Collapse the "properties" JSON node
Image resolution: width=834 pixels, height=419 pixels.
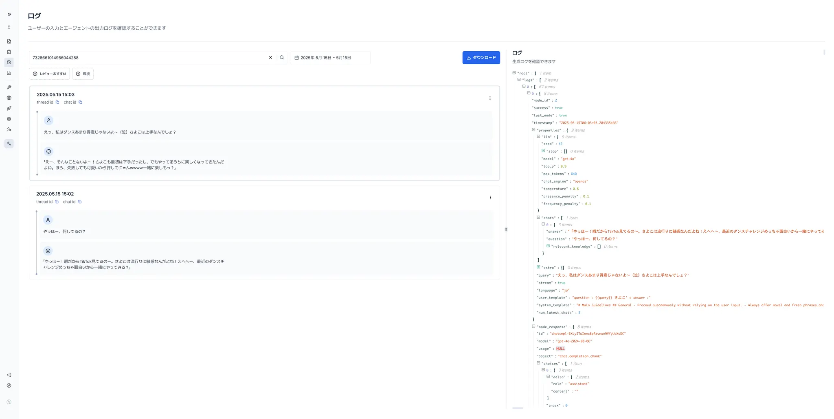[x=533, y=130]
